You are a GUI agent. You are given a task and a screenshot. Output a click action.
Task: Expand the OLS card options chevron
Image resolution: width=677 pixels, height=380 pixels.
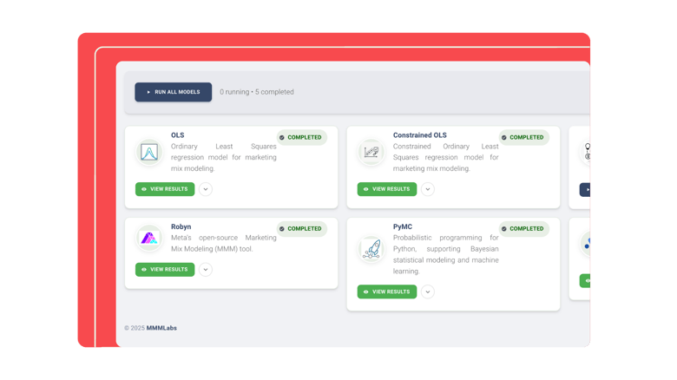pos(206,189)
